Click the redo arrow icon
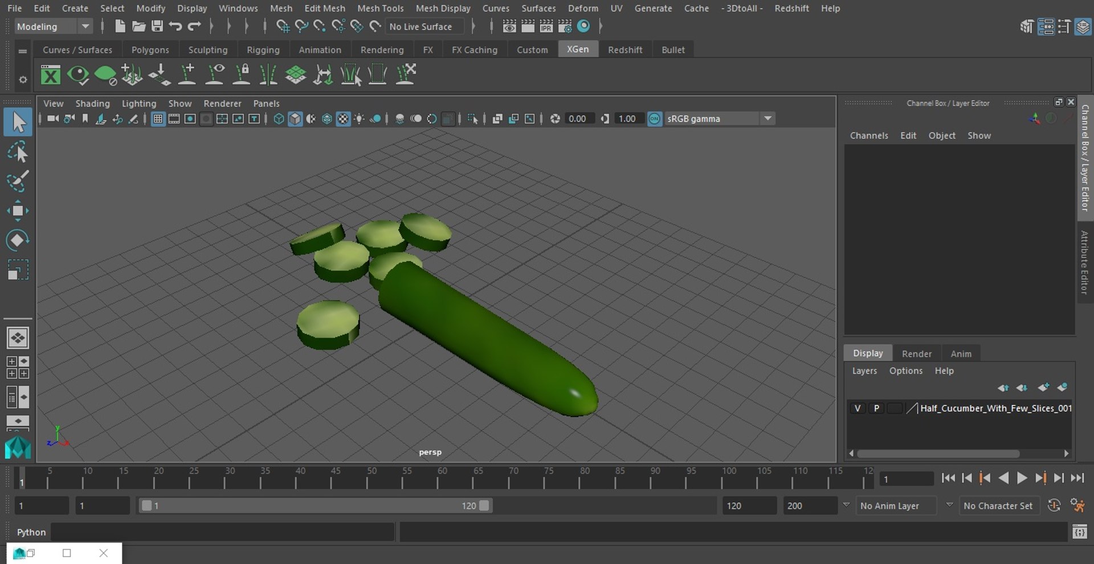The height and width of the screenshot is (564, 1094). tap(194, 26)
